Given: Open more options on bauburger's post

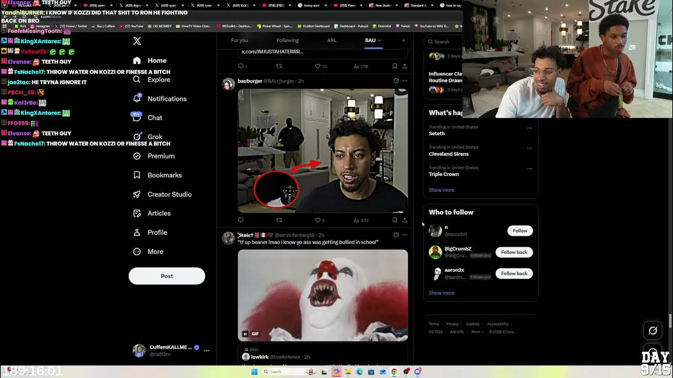Looking at the screenshot, I should (404, 81).
